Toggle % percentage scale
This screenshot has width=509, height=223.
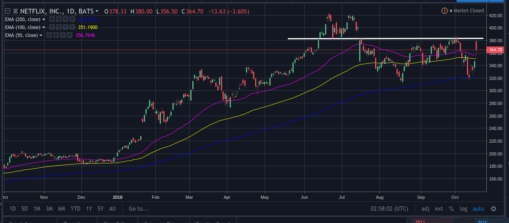451,209
